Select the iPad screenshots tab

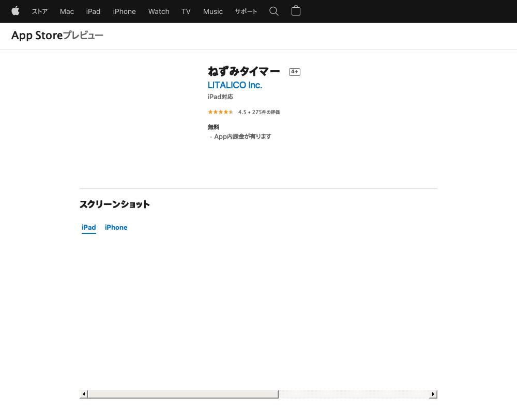(x=88, y=227)
